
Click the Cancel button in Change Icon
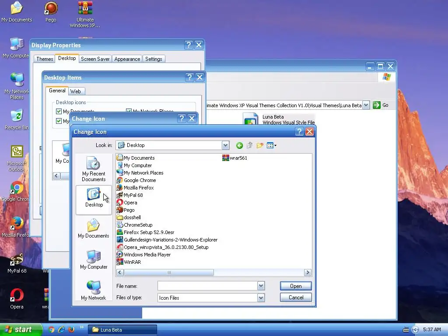[x=296, y=297]
